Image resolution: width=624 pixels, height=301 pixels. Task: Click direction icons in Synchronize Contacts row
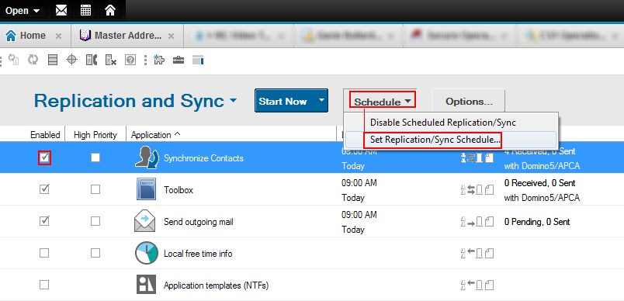477,157
